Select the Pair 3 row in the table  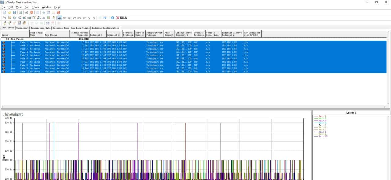24,49
